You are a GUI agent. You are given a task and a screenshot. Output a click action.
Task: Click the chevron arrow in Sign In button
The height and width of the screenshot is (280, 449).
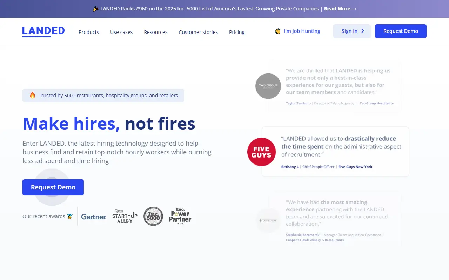pyautogui.click(x=363, y=31)
